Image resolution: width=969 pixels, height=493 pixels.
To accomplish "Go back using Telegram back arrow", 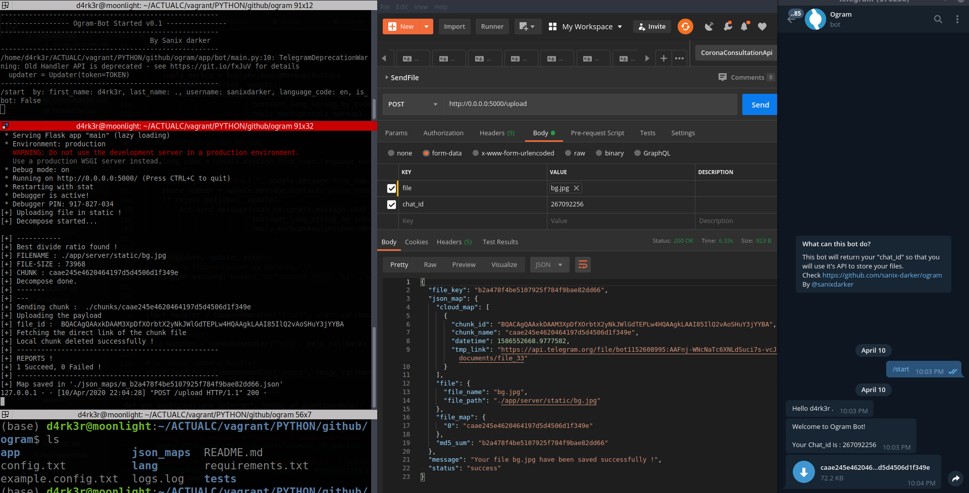I will click(x=791, y=19).
